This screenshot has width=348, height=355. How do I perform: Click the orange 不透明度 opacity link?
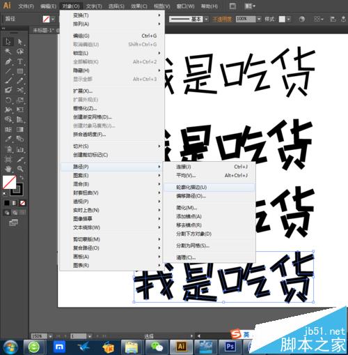[x=222, y=19]
